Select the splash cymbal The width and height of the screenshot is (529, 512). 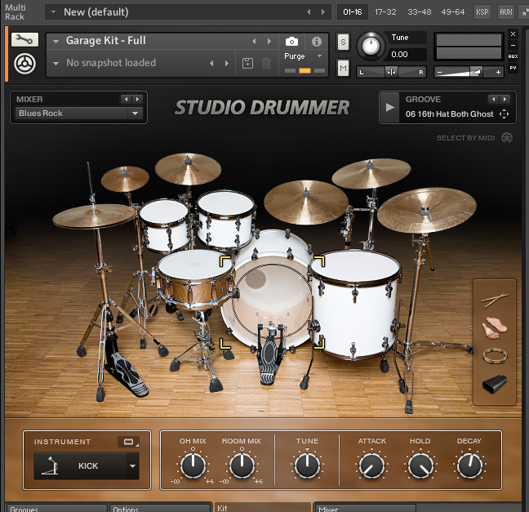pos(125,178)
